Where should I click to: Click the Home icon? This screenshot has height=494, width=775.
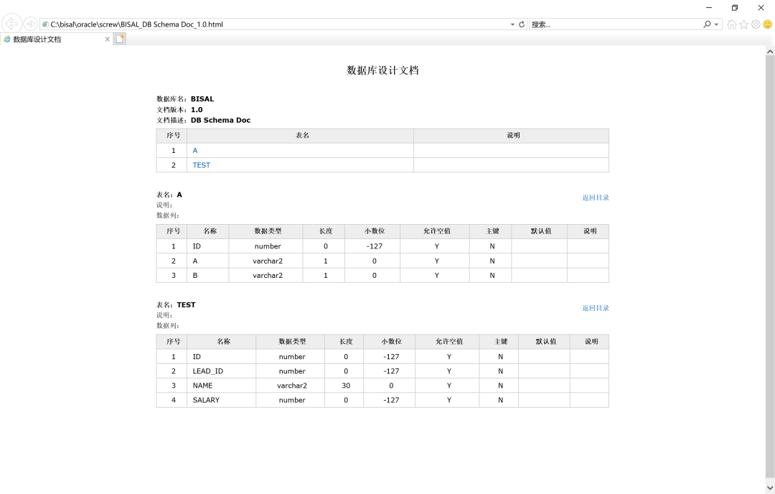click(731, 24)
